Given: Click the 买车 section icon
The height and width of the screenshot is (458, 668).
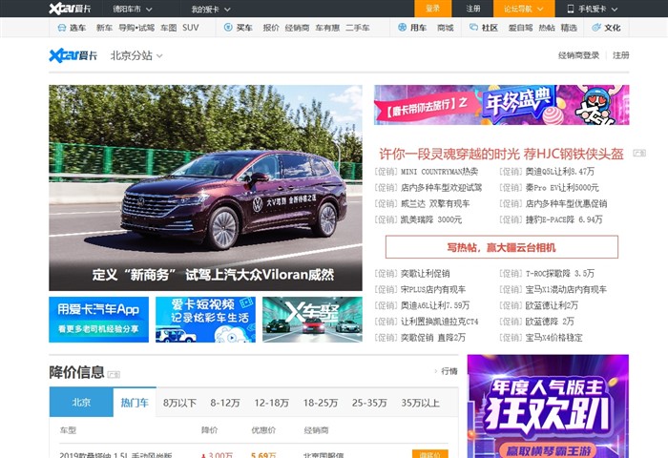Looking at the screenshot, I should (x=228, y=28).
